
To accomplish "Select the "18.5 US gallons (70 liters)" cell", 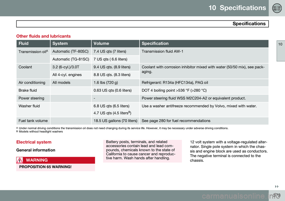I will coord(115,121).
